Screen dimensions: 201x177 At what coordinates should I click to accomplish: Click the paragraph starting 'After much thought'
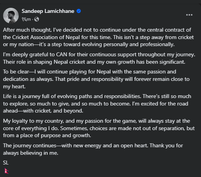coord(98,37)
